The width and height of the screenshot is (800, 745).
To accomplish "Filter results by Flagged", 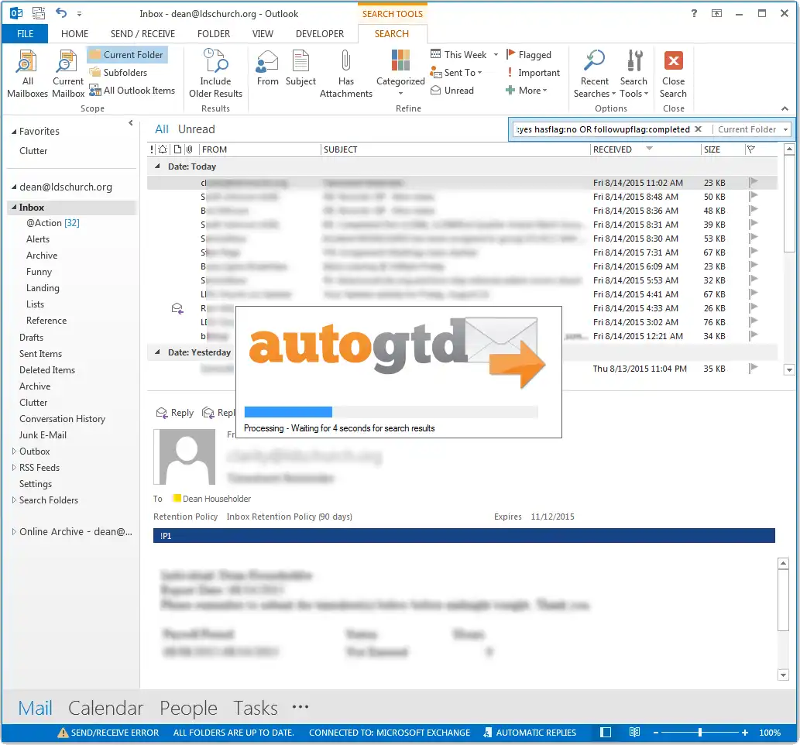I will coord(529,55).
